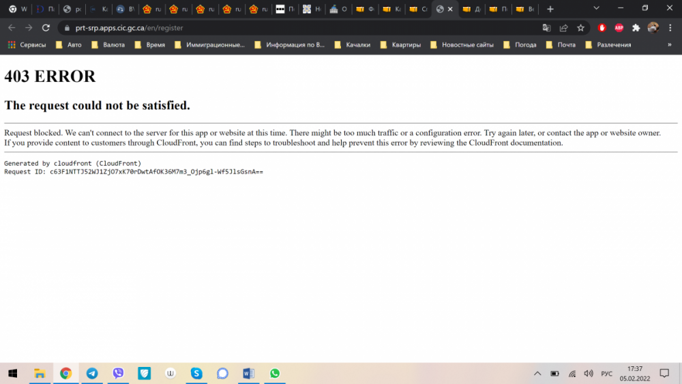Launch Telegram from the taskbar
Screen dimensions: 682x384
(91, 373)
